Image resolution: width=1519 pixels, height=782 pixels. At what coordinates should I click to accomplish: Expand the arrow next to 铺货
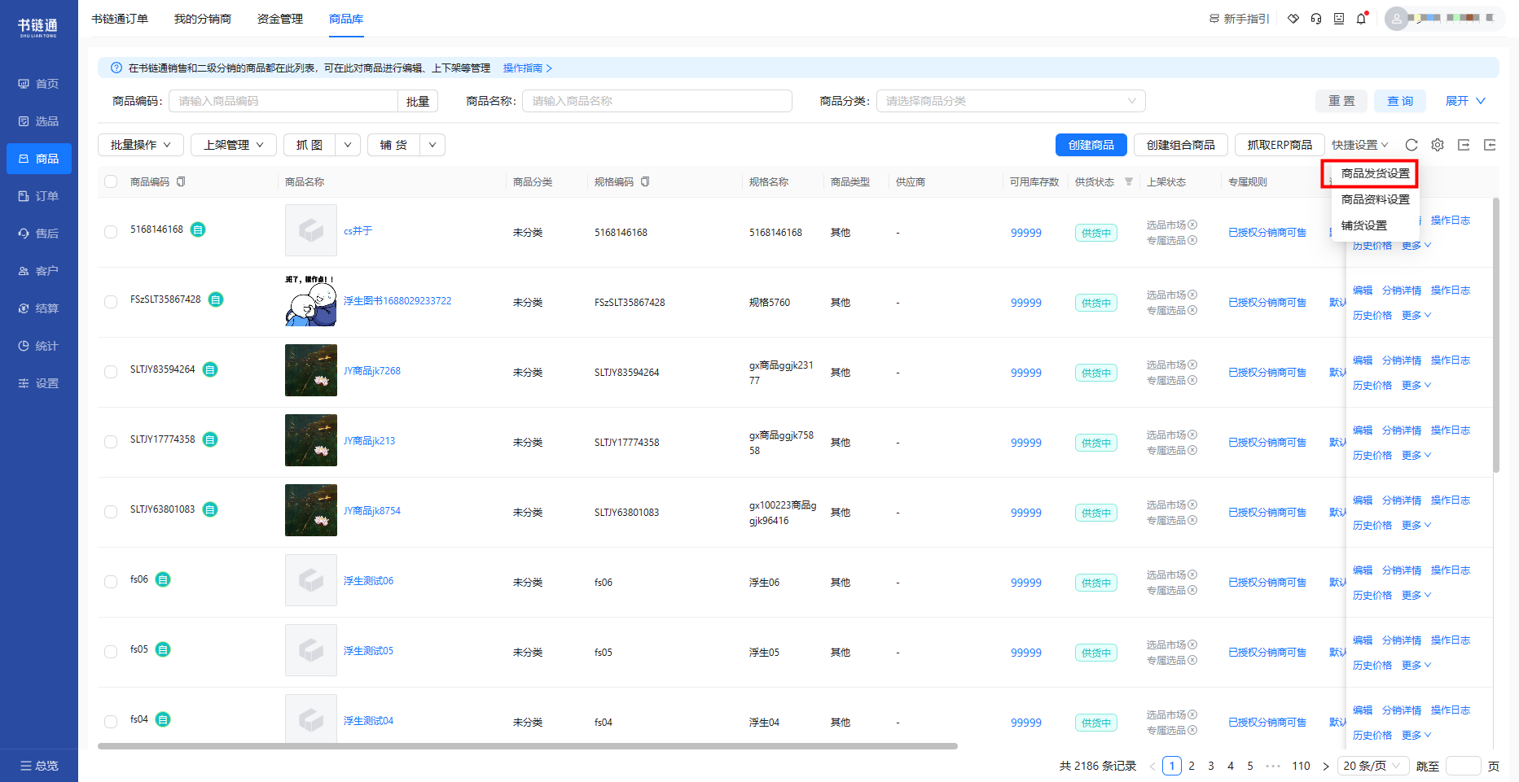pos(432,145)
